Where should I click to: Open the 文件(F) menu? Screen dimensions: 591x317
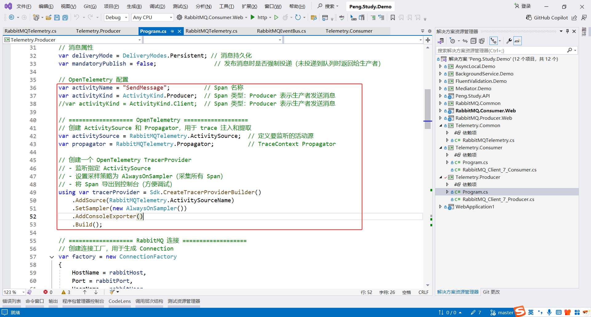point(24,6)
